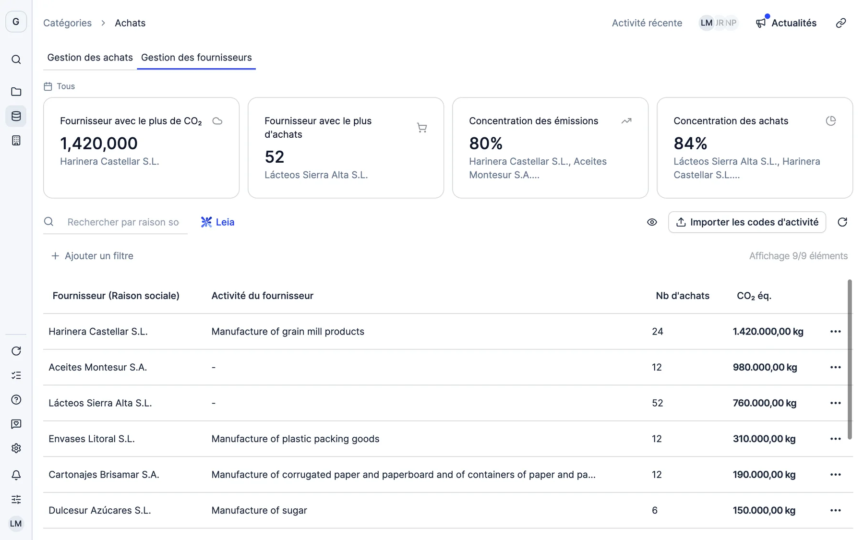This screenshot has height=540, width=864.
Task: Click the help question mark icon
Action: [x=16, y=400]
